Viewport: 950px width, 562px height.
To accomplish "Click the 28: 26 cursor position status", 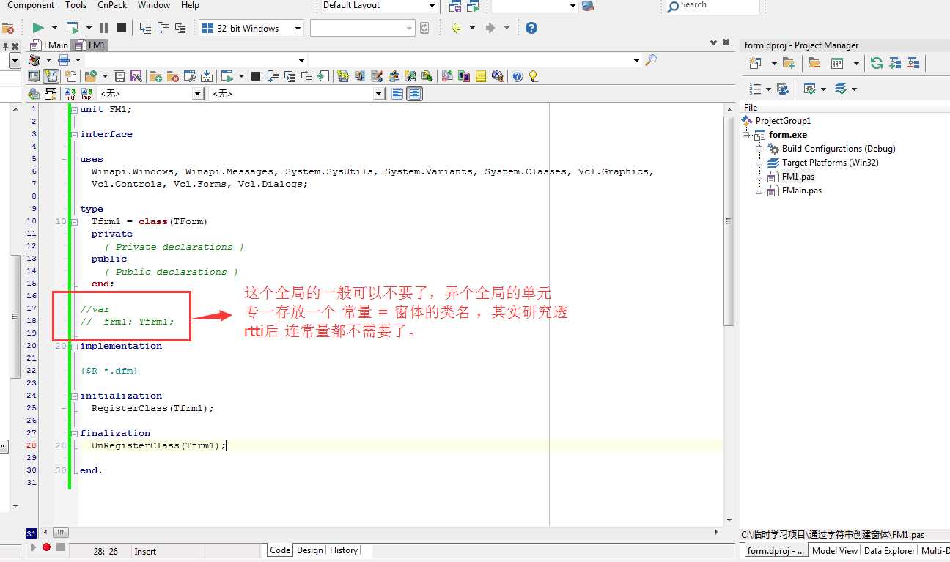I will pos(106,551).
